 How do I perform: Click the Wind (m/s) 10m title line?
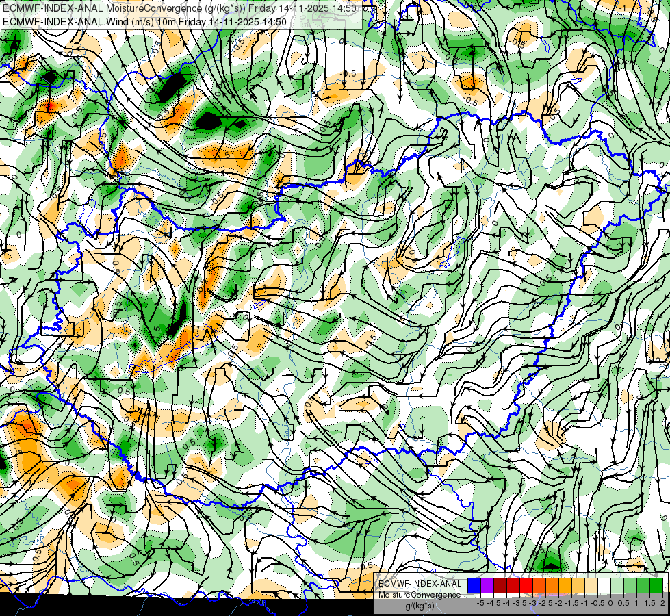click(144, 22)
